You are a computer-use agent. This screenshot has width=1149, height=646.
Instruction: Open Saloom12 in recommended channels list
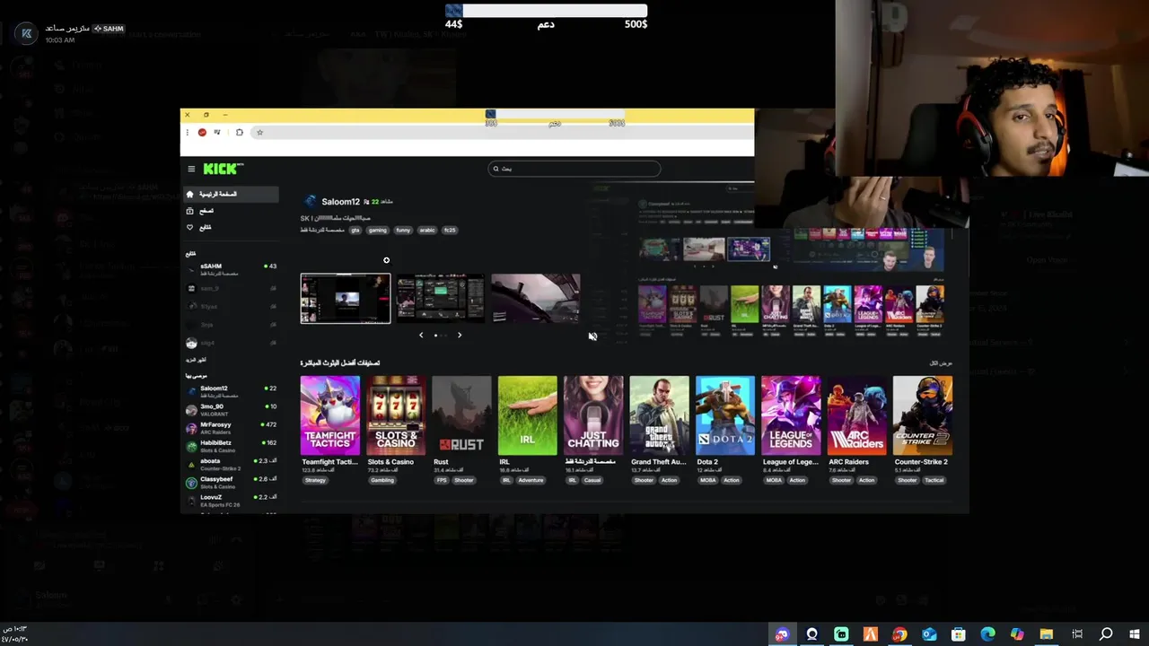tap(232, 391)
